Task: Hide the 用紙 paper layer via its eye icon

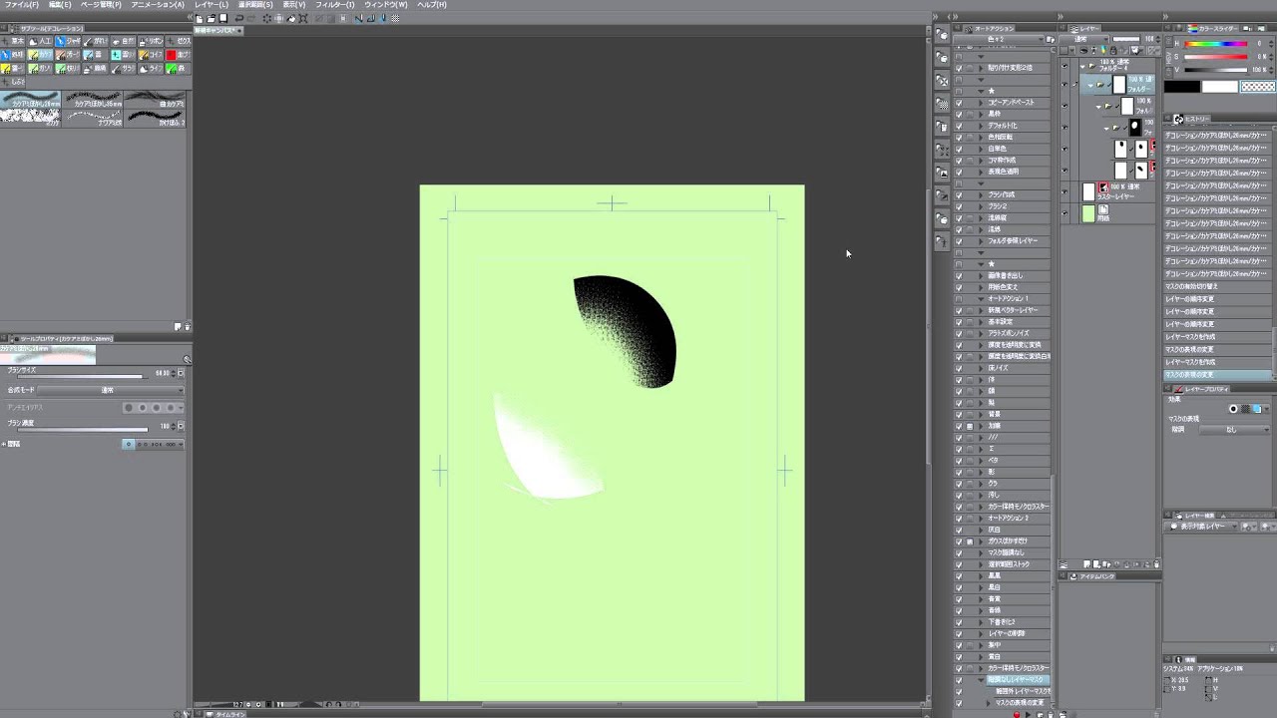Action: [1064, 213]
